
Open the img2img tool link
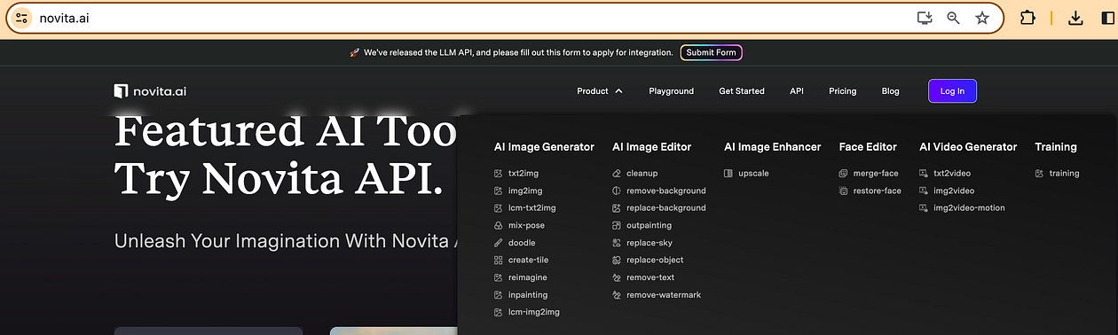pos(525,191)
